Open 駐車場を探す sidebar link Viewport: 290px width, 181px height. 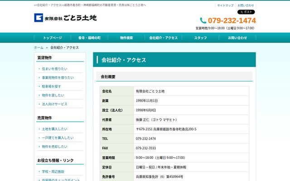coord(51,86)
